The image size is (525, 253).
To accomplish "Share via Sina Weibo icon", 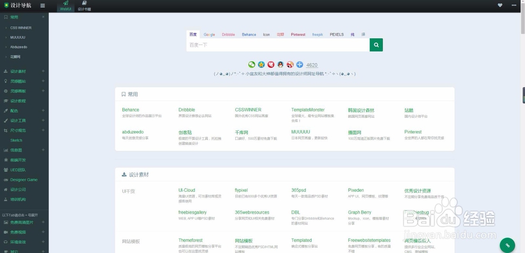I will click(x=290, y=64).
